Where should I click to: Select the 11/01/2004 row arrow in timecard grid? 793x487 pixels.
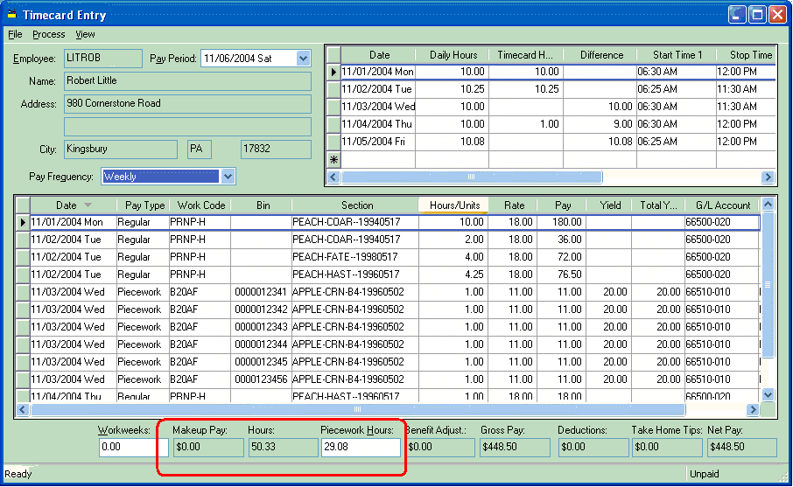(x=23, y=222)
